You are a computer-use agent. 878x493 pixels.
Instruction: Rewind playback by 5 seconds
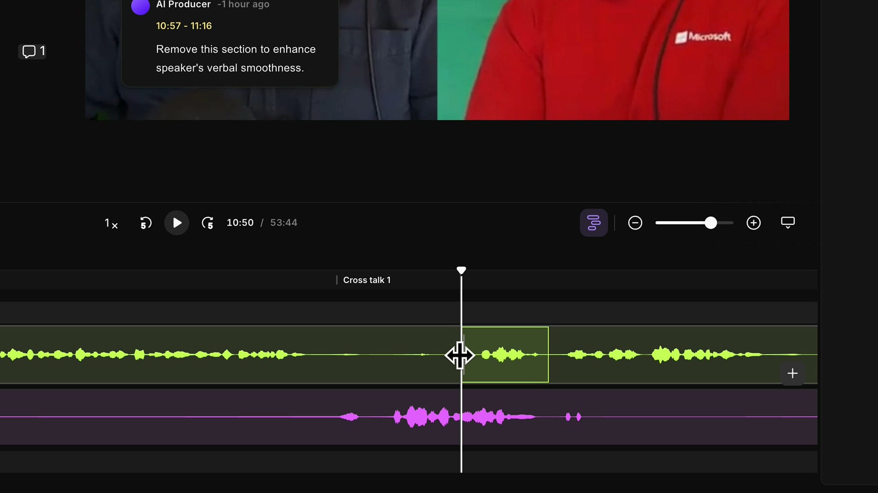point(146,223)
